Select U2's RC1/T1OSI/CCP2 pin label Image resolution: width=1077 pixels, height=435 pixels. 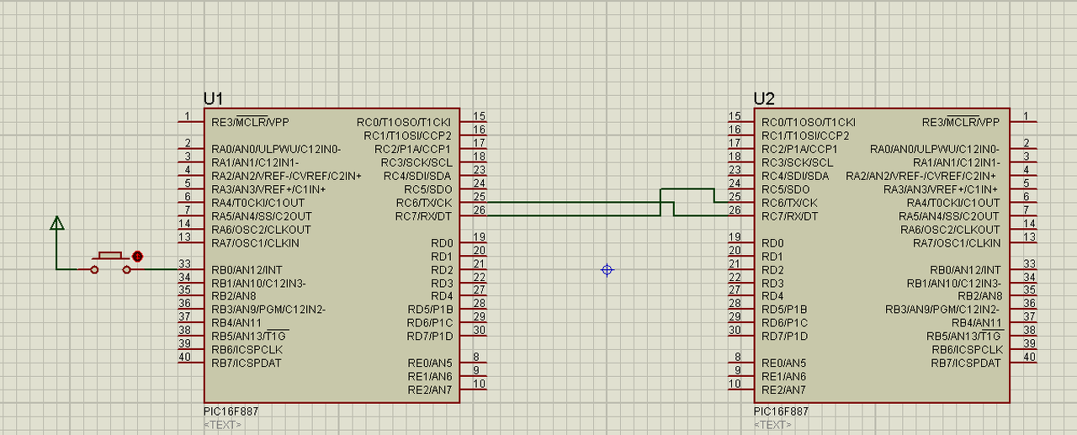805,135
